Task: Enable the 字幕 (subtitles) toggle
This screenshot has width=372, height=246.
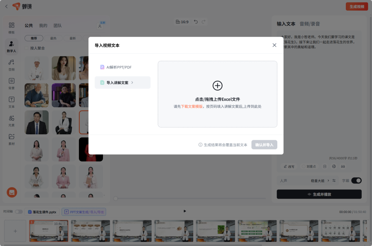Action: click(x=357, y=180)
